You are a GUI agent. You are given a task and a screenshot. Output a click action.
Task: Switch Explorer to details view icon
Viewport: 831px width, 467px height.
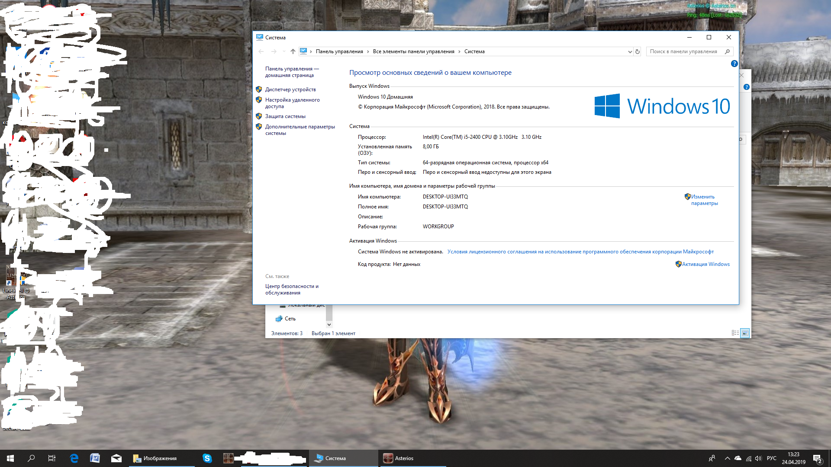[735, 333]
